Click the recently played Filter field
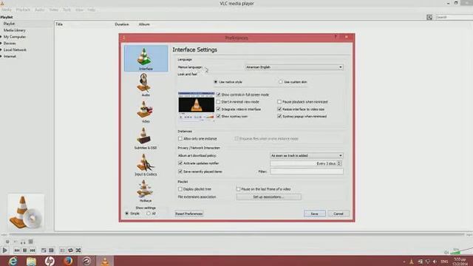473x266 pixels. pyautogui.click(x=307, y=171)
